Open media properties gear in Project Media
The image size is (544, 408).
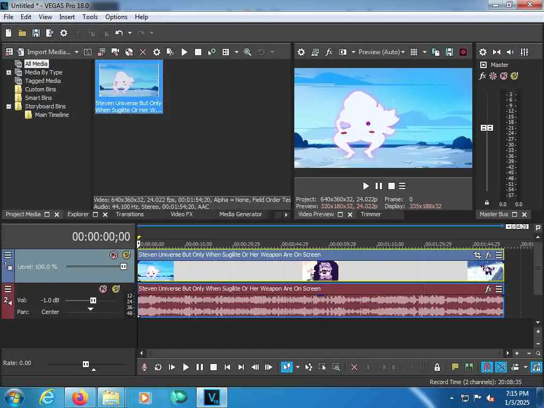(x=157, y=52)
